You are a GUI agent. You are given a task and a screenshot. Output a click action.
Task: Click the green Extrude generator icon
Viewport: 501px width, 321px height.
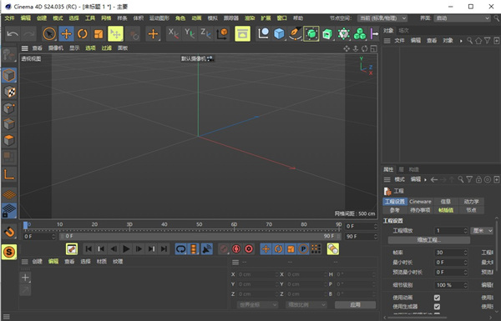[x=327, y=34]
